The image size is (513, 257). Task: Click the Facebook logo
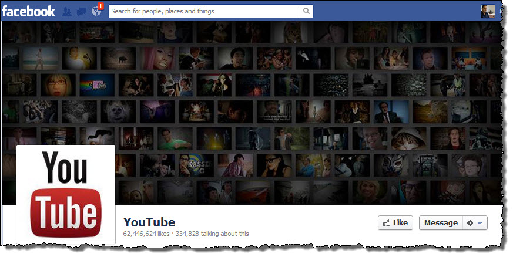[x=28, y=11]
